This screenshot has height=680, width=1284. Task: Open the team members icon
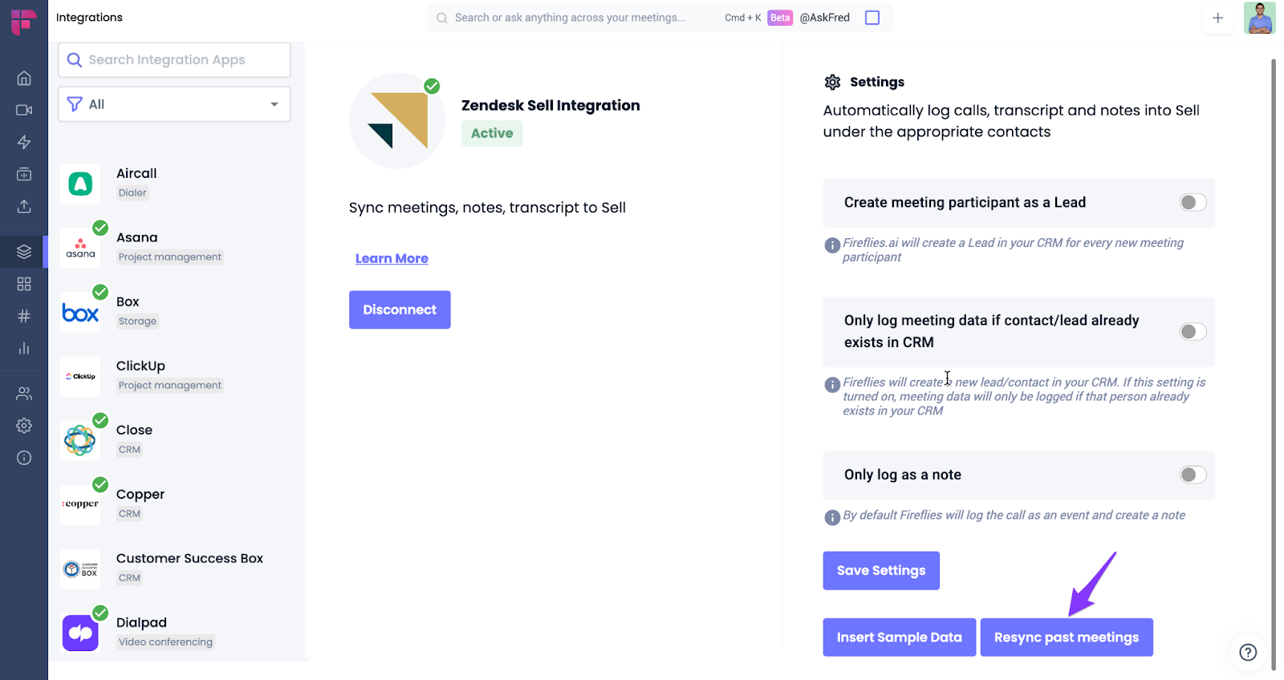(x=24, y=394)
